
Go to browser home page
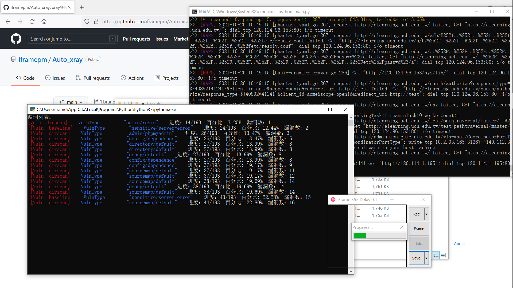click(44, 22)
